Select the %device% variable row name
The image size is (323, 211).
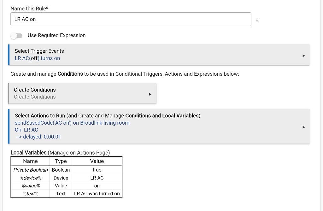point(31,178)
